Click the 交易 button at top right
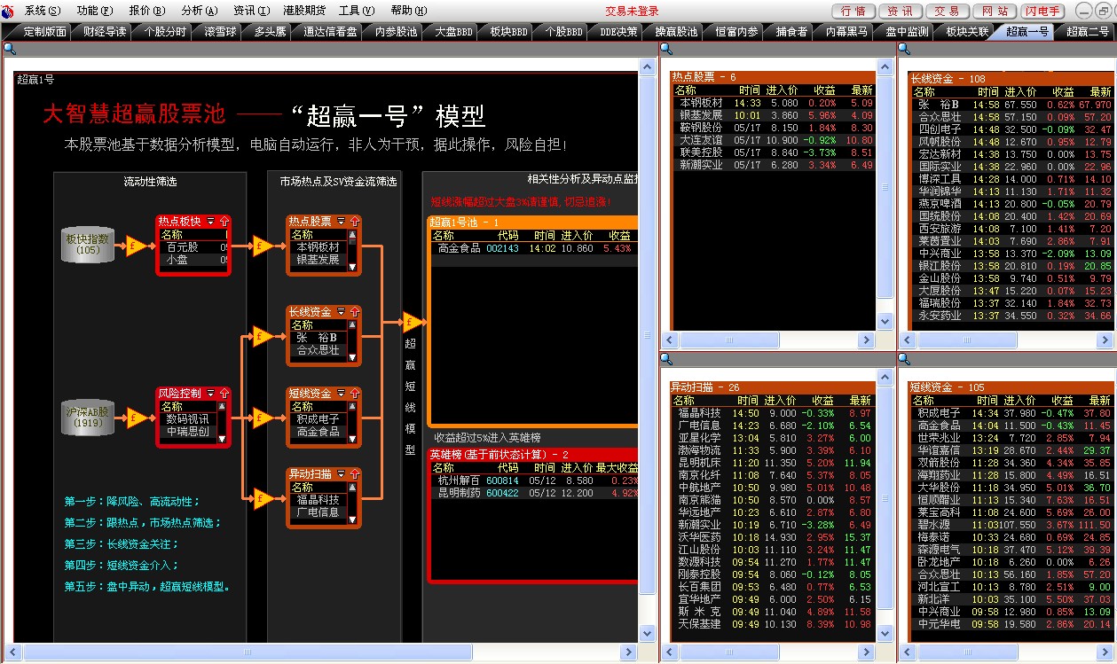The image size is (1117, 664). coord(947,11)
